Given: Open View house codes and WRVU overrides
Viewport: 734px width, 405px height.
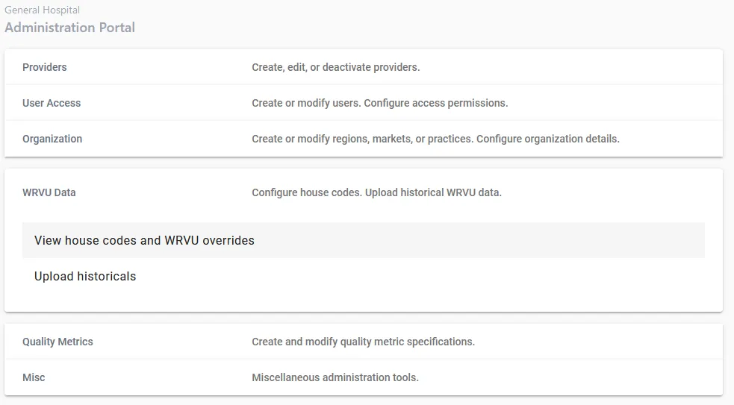Looking at the screenshot, I should (144, 240).
